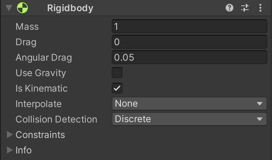Open the Interpolate dropdown
This screenshot has width=272, height=160.
pyautogui.click(x=189, y=104)
